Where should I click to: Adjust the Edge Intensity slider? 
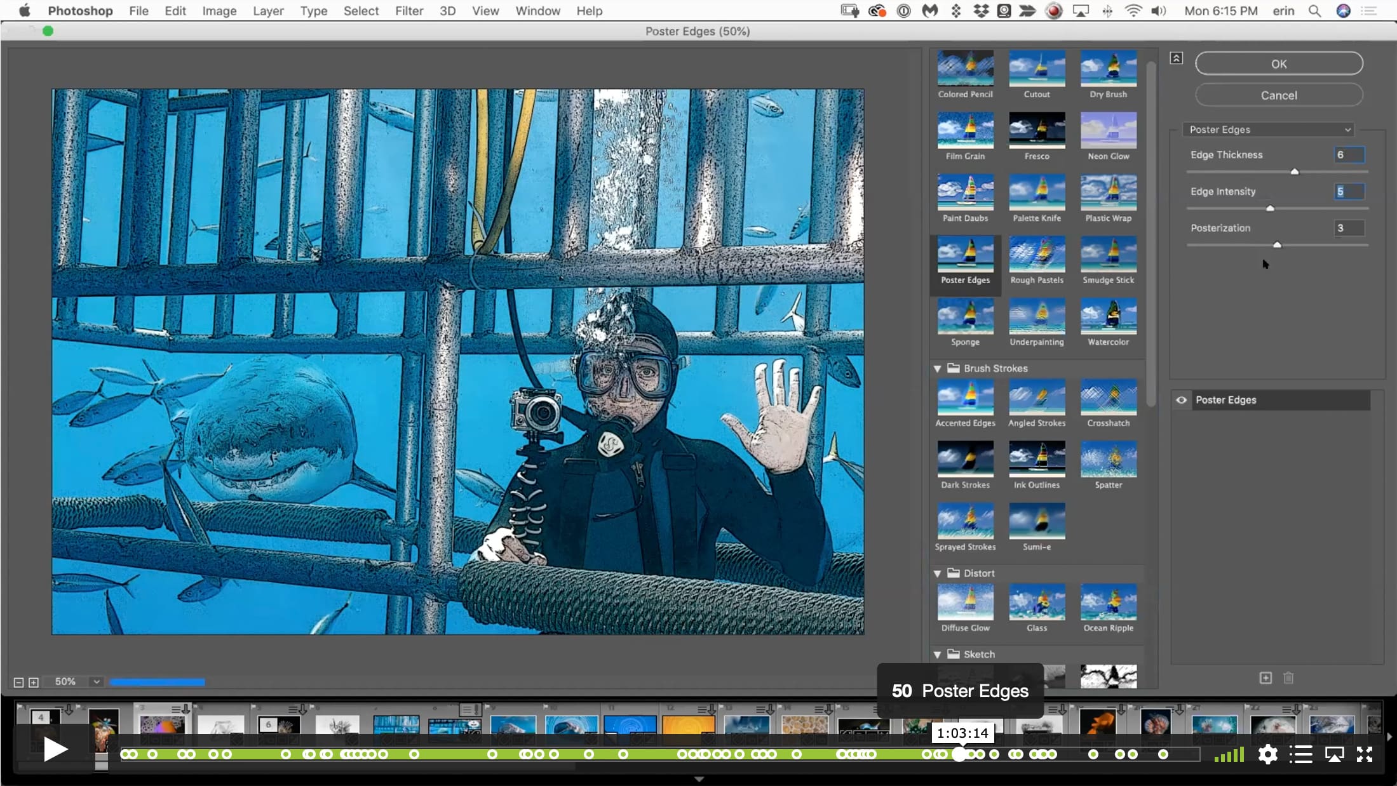coord(1270,208)
